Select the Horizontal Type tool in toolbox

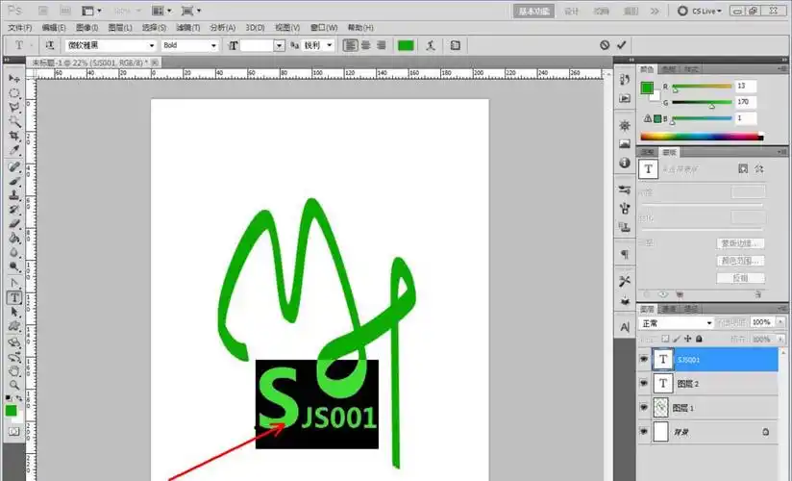(x=14, y=298)
